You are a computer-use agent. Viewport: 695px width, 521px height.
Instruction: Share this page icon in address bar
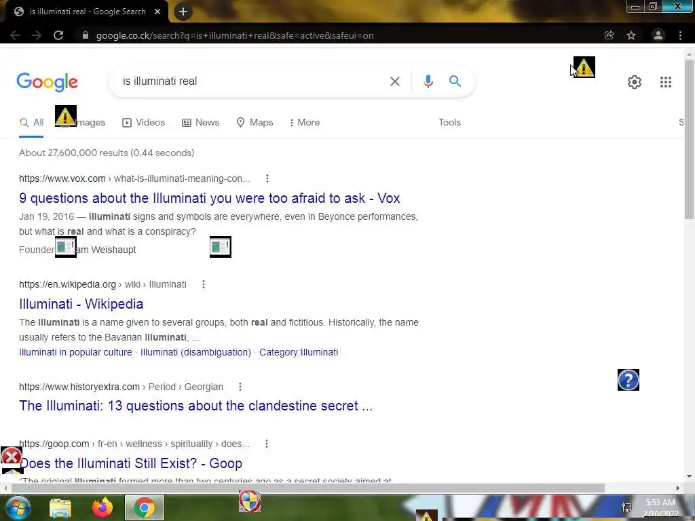click(609, 35)
